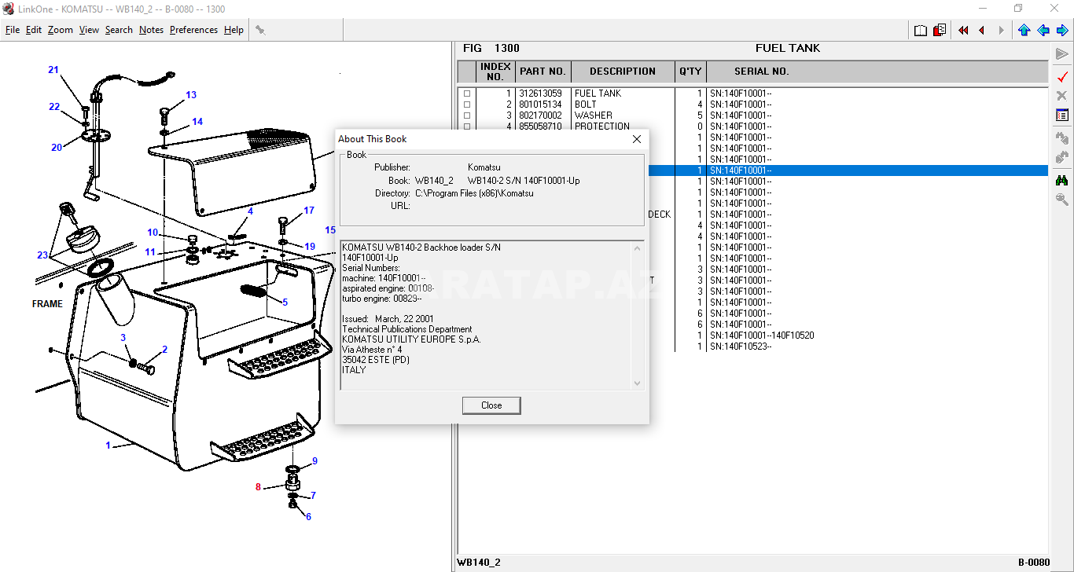The height and width of the screenshot is (572, 1074).
Task: Open the Search menu
Action: (x=119, y=30)
